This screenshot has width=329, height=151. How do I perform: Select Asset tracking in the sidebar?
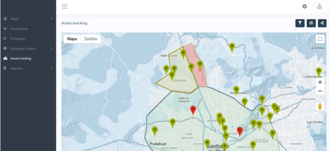point(21,59)
